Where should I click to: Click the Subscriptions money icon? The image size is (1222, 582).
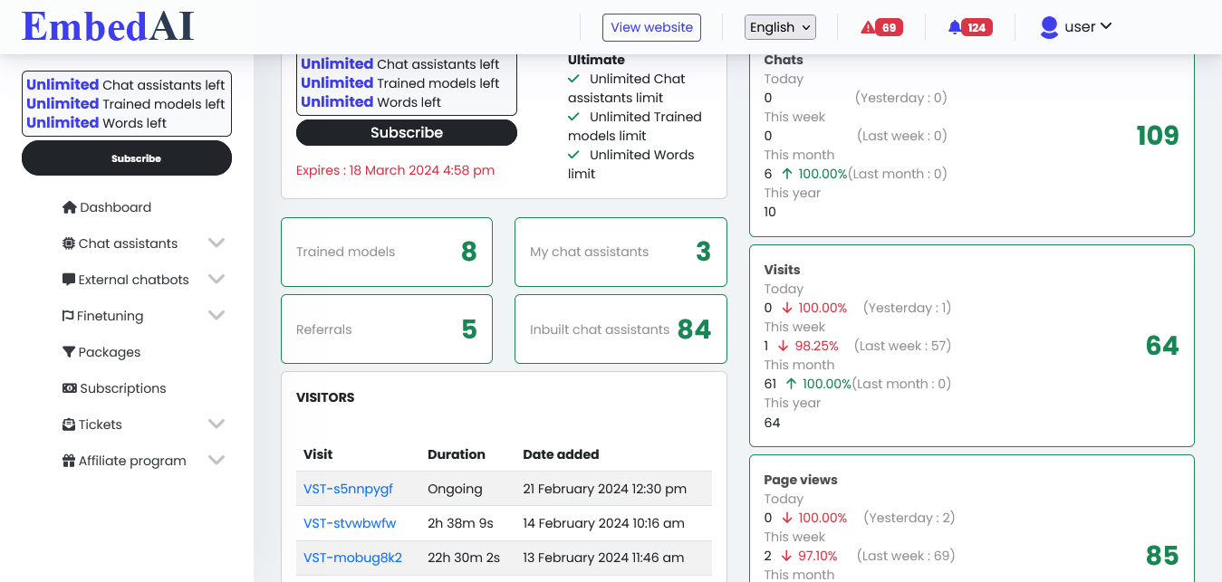pyautogui.click(x=69, y=388)
